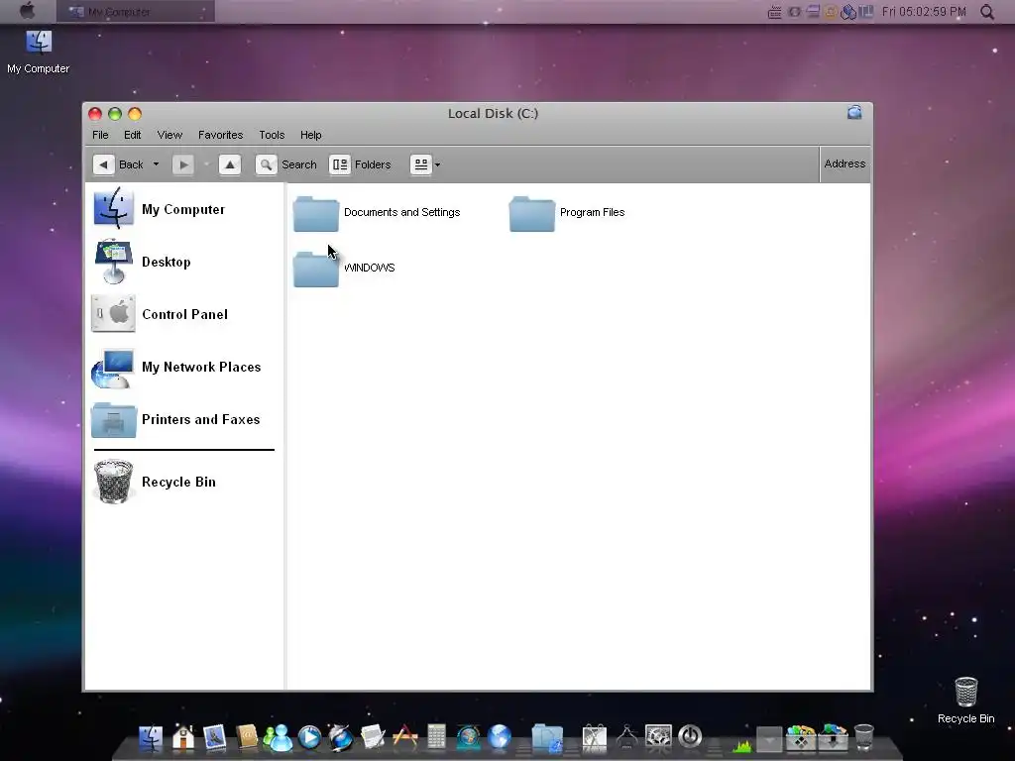Viewport: 1015px width, 761px height.
Task: Click the My Network Places monitor icon
Action: click(113, 369)
